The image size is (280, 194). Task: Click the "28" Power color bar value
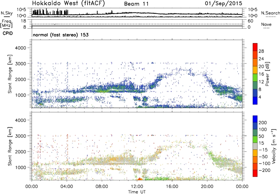(261, 51)
